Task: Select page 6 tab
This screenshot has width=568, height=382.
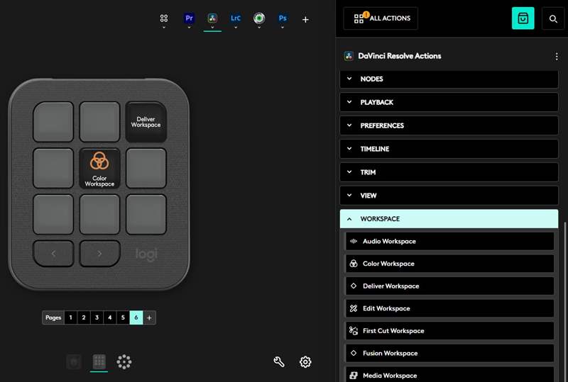Action: [136, 318]
